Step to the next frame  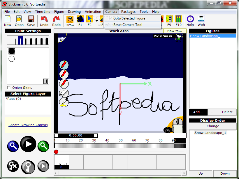(43, 166)
